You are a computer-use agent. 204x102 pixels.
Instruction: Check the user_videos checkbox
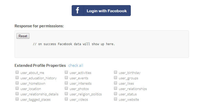coord(66,99)
